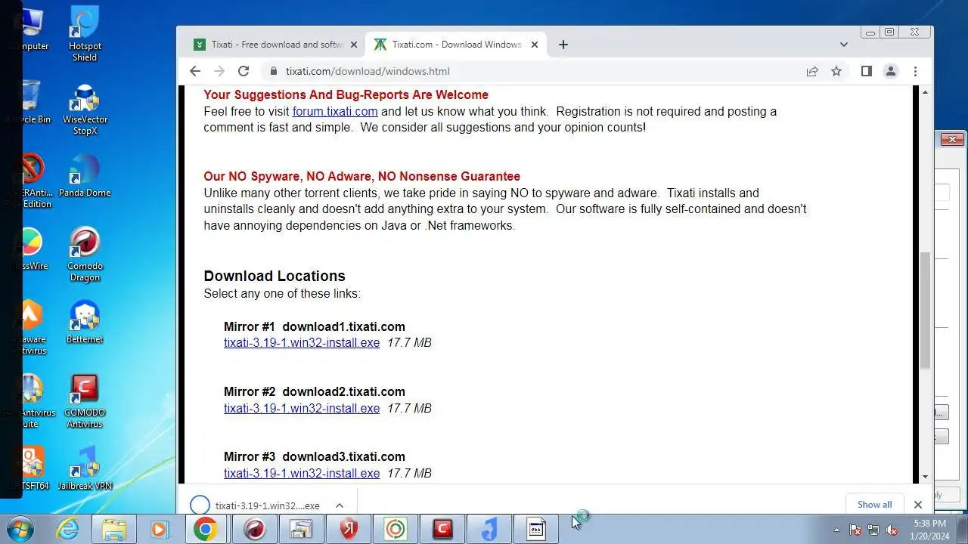Close the downloads bar
Viewport: 968px width, 544px height.
(x=918, y=505)
